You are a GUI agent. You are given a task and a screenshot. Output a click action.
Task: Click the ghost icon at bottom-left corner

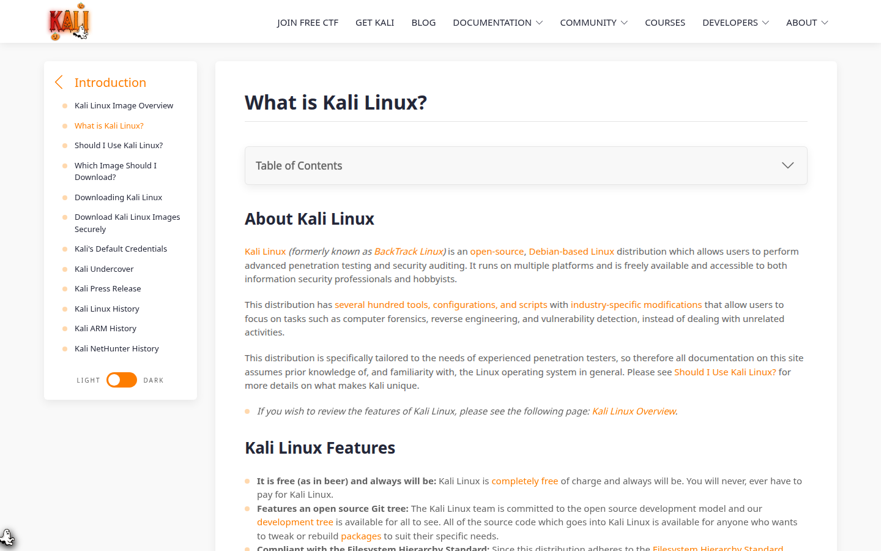[x=7, y=538]
